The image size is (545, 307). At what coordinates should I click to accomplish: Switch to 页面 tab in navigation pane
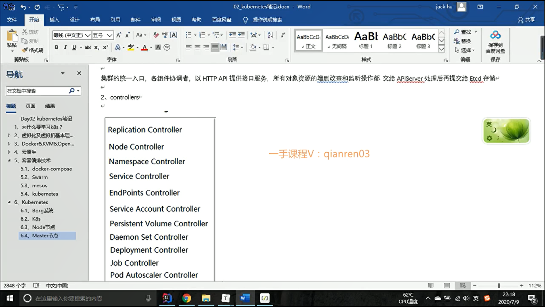[30, 106]
